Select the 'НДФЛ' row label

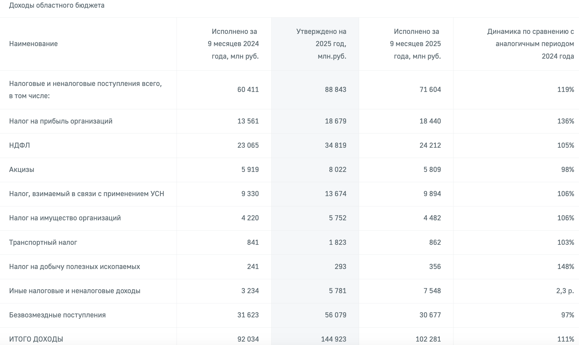pos(19,145)
